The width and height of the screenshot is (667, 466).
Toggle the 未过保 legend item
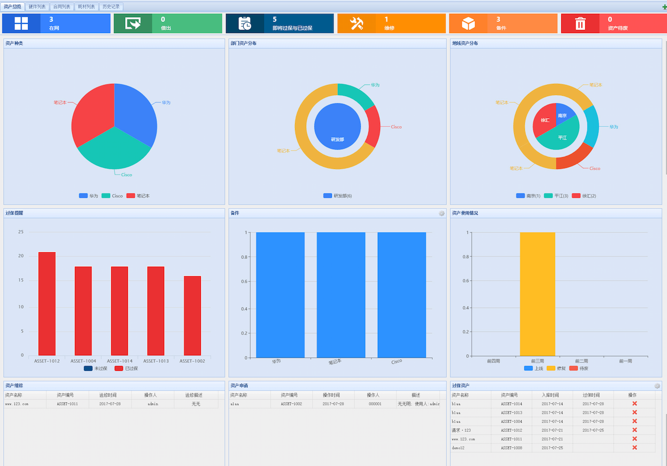tap(96, 368)
